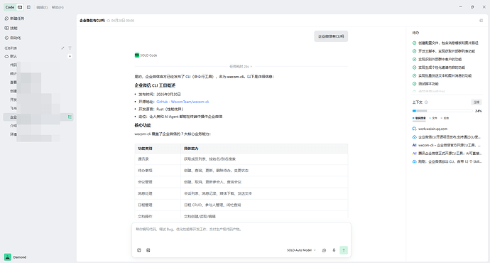
Task: Switch to the chat mode icon beside Code
Action: click(x=20, y=7)
